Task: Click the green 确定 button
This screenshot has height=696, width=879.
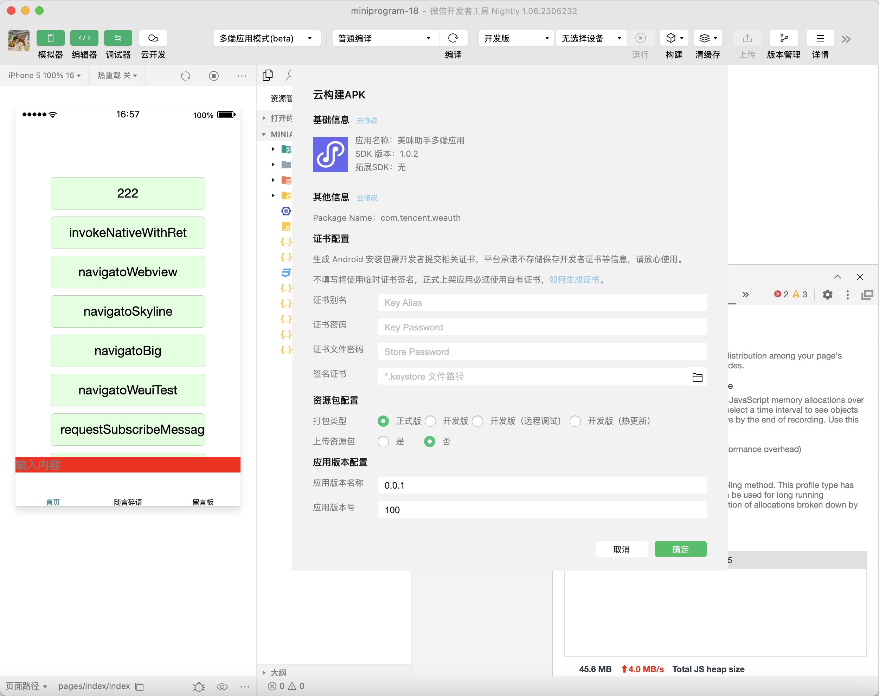Action: [680, 549]
